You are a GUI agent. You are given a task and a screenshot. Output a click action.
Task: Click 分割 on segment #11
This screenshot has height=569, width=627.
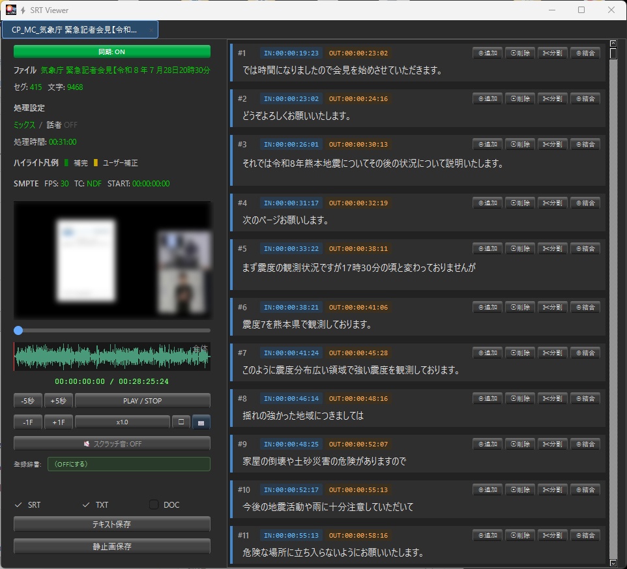click(552, 535)
